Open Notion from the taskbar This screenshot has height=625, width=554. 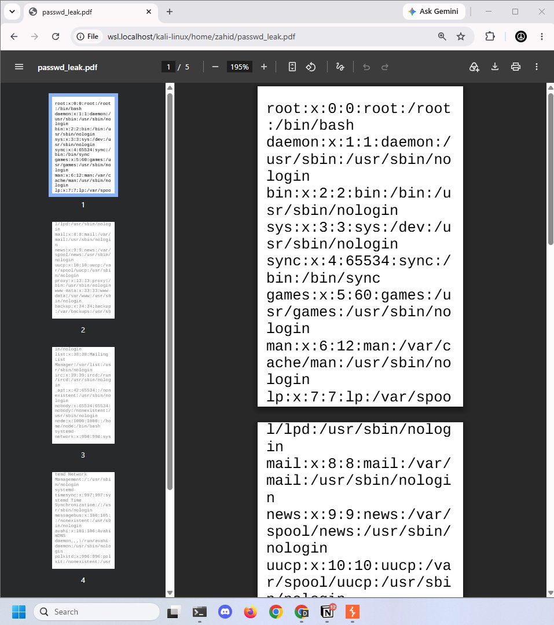coord(328,612)
